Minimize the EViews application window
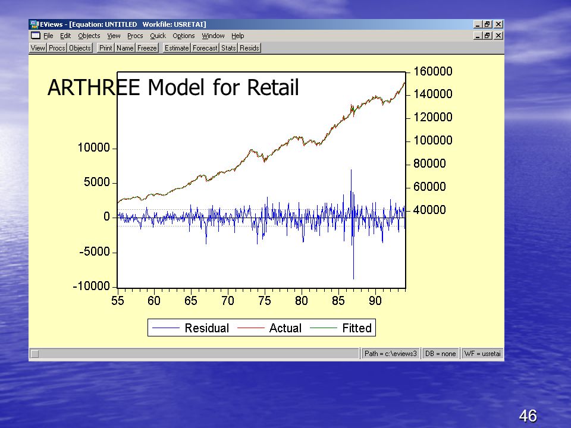 478,24
